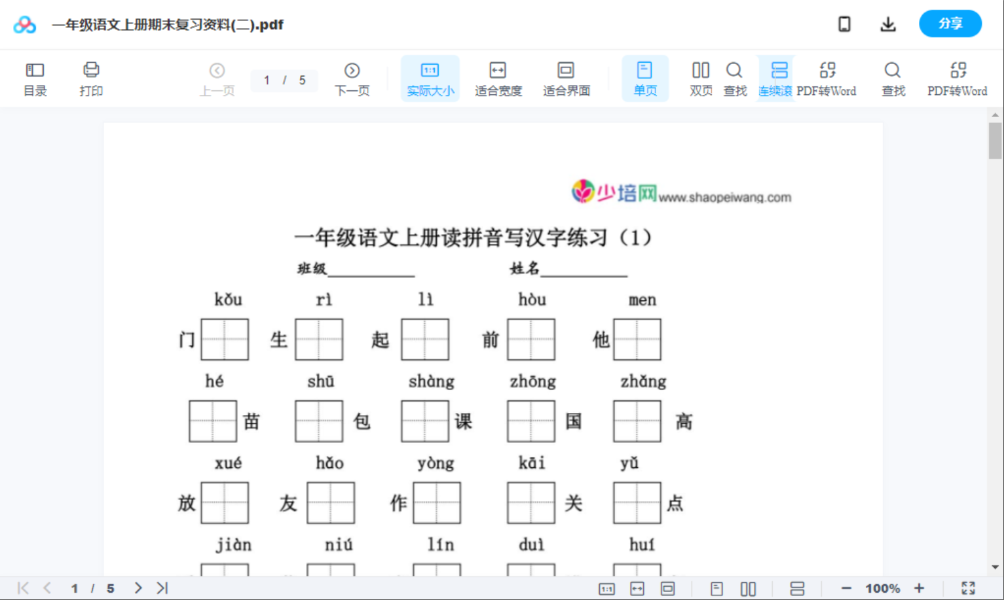Click the fullscreen icon in bottom bar
The height and width of the screenshot is (600, 1004).
969,588
